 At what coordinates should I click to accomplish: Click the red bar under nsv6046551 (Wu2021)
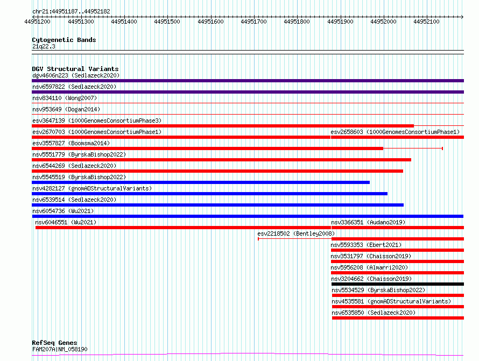[x=184, y=228]
